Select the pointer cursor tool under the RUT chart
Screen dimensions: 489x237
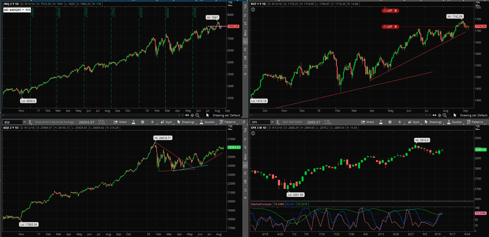(455, 115)
